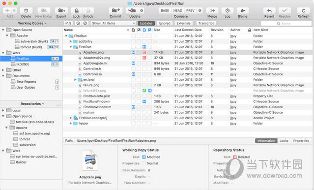This screenshot has width=314, height=190.
Task: Click the repository text status column header icon
Action: click(x=144, y=30)
